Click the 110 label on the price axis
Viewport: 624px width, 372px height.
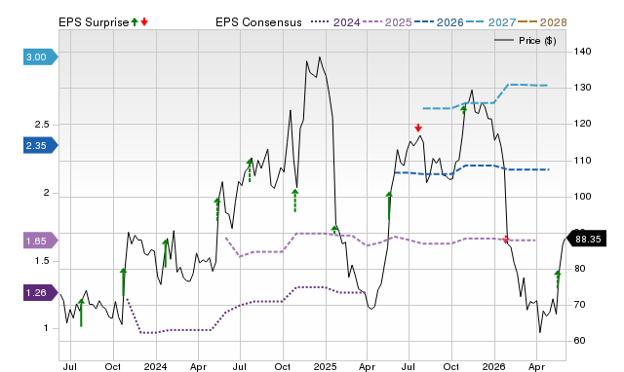click(583, 161)
